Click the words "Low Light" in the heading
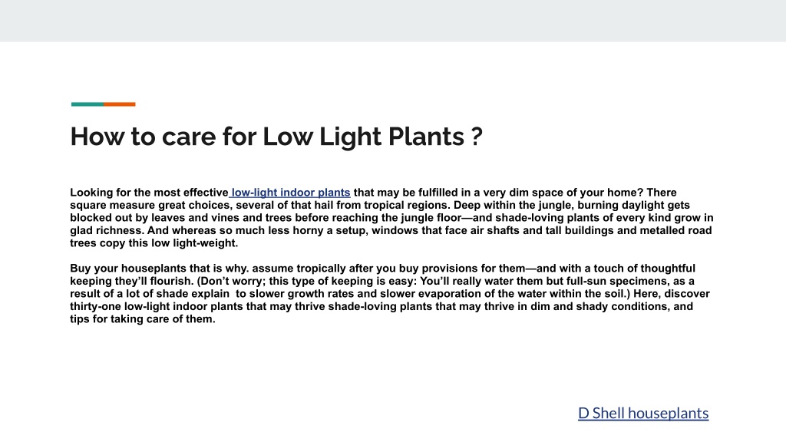 [x=323, y=137]
